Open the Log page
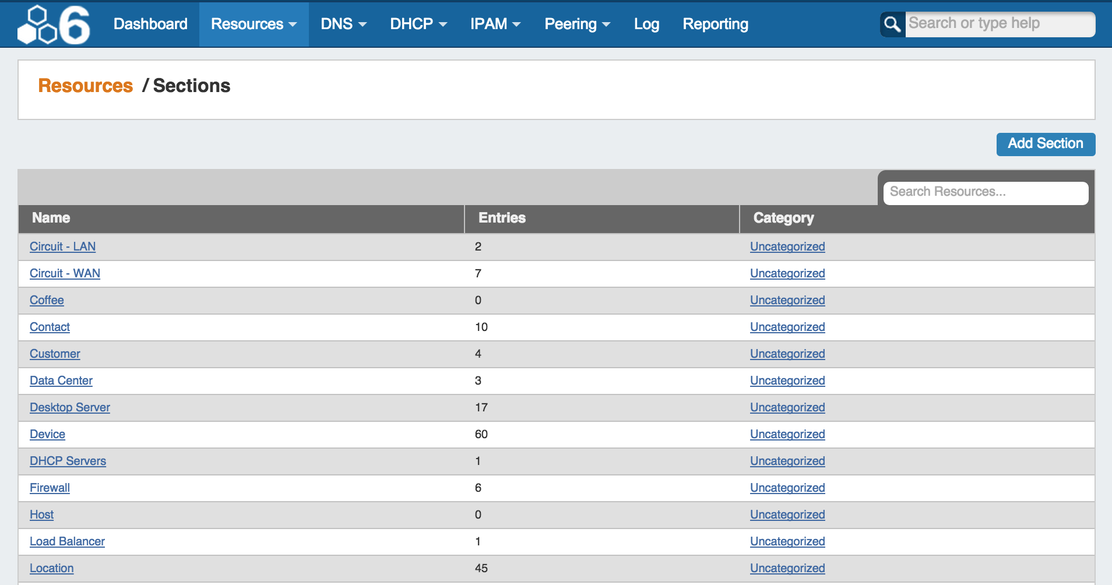1112x585 pixels. click(646, 24)
